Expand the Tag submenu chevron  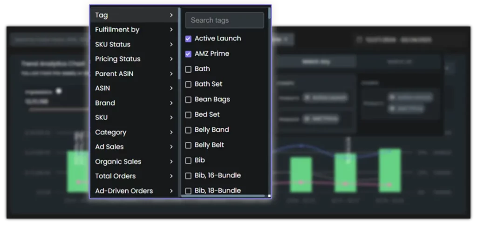tap(171, 15)
